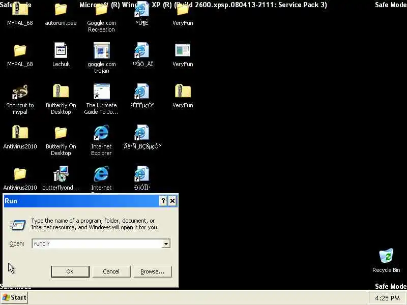The width and height of the screenshot is (407, 305).
Task: Select the autoruni.pee folder
Action: pos(61,9)
